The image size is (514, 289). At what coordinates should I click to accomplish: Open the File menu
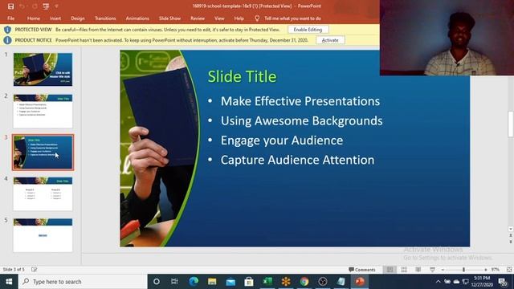10,18
